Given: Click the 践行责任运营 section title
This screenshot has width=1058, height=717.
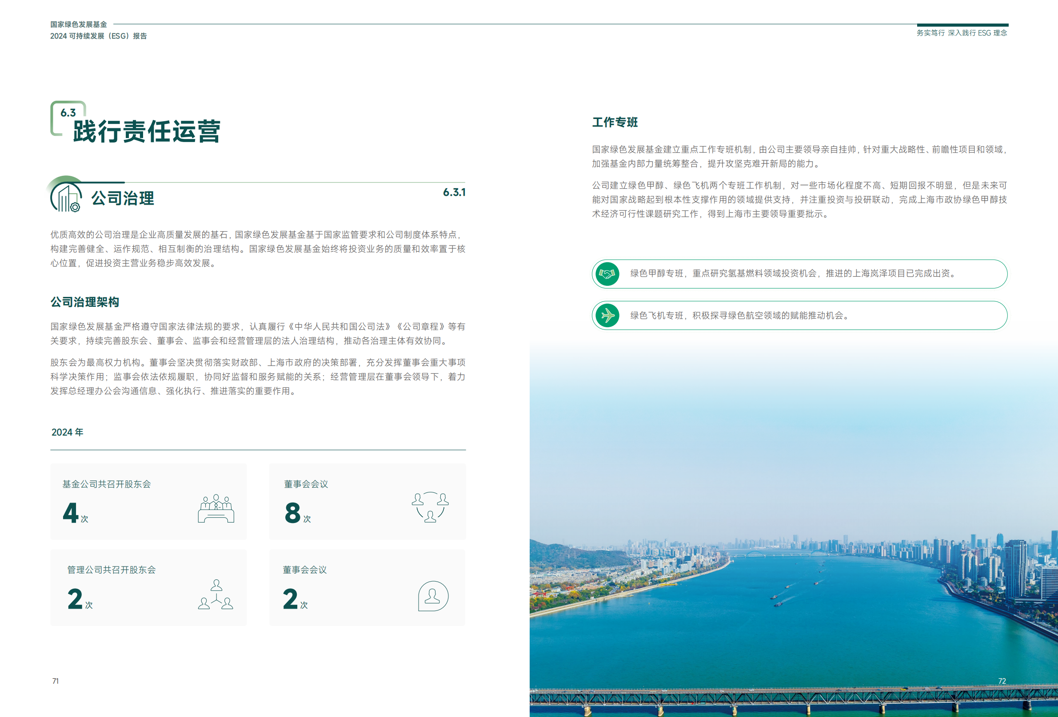Looking at the screenshot, I should (147, 132).
